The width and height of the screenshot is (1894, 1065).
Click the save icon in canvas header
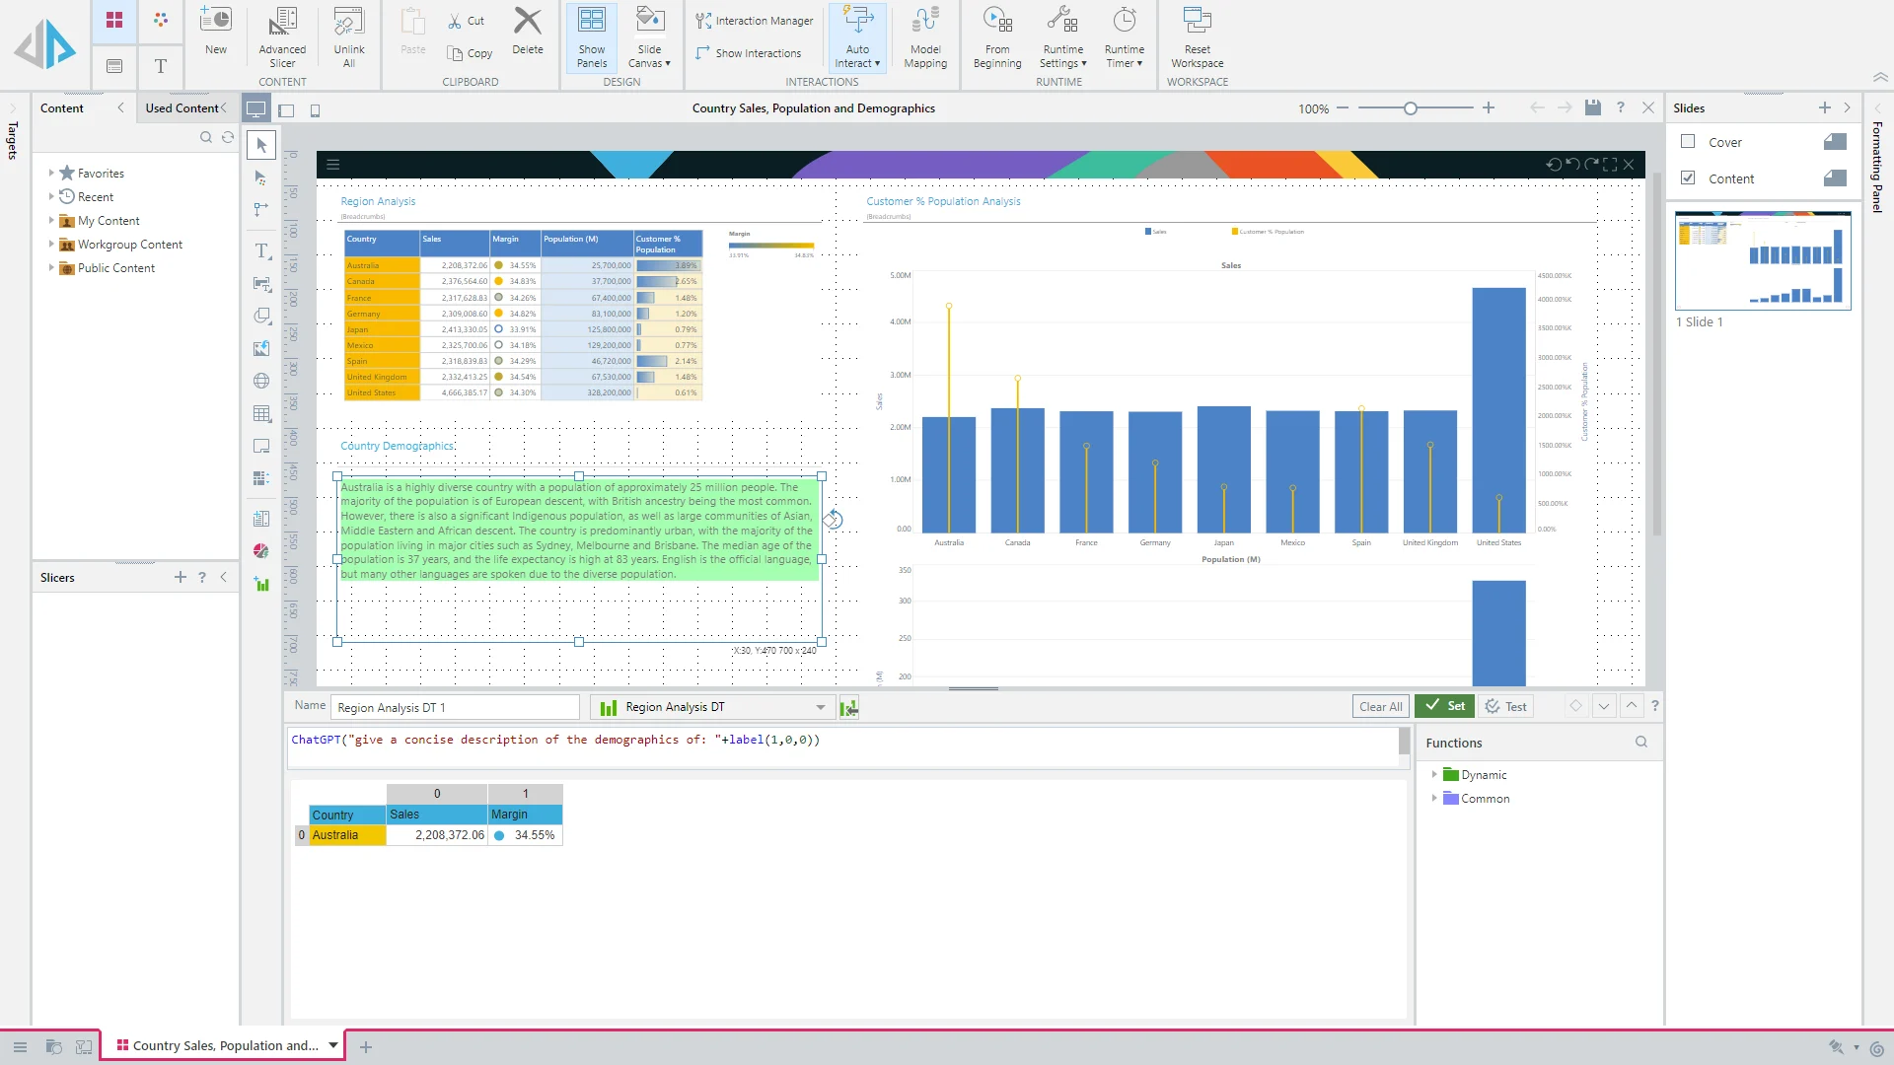click(x=1592, y=108)
